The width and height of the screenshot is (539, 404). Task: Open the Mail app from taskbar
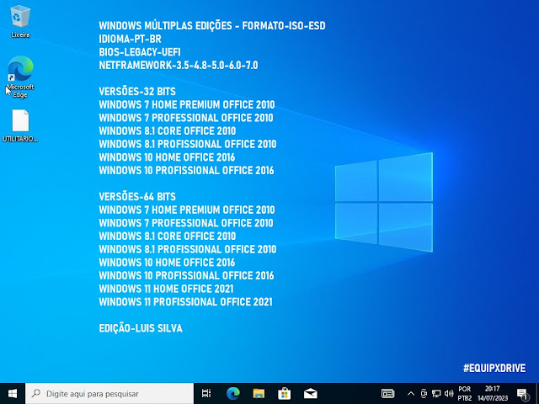pyautogui.click(x=311, y=393)
